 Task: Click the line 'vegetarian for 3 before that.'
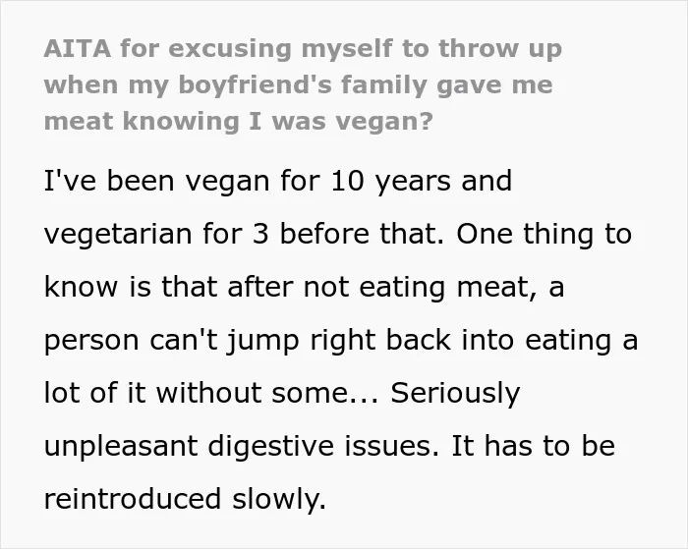[244, 234]
